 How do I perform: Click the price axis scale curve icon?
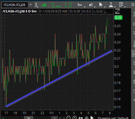coord(117,11)
